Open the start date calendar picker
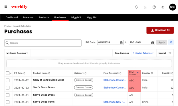 click(x=121, y=42)
